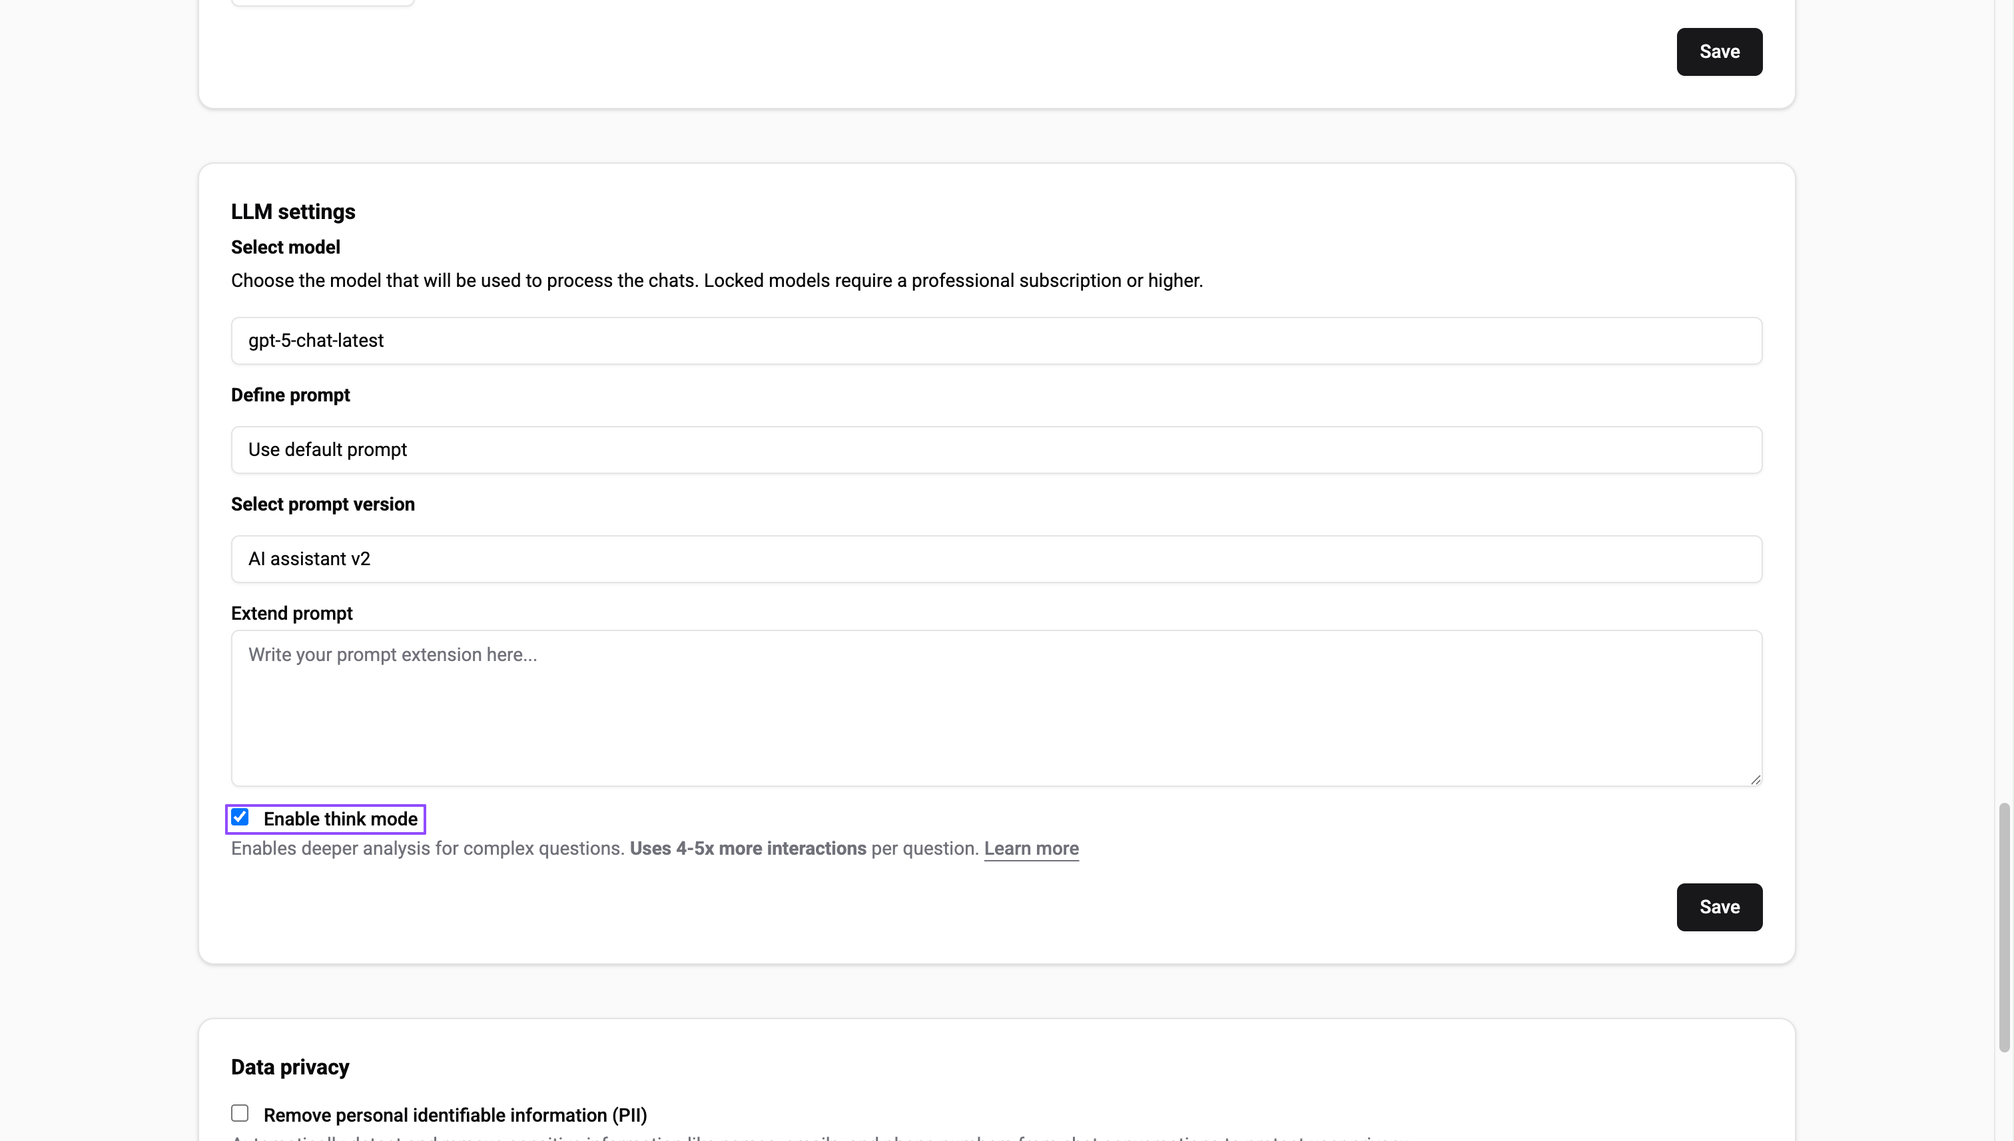Click the "Enable think mode" label text

point(340,818)
